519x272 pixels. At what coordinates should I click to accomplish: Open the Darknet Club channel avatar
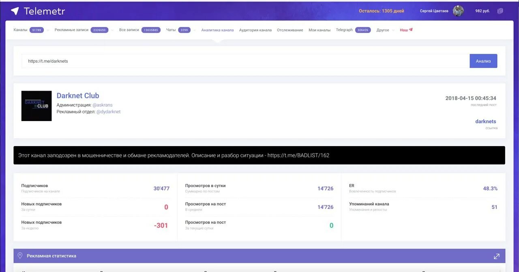pyautogui.click(x=36, y=106)
